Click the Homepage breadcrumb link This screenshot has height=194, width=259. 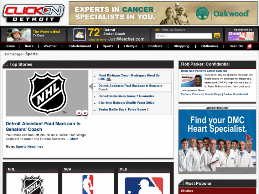point(14,54)
